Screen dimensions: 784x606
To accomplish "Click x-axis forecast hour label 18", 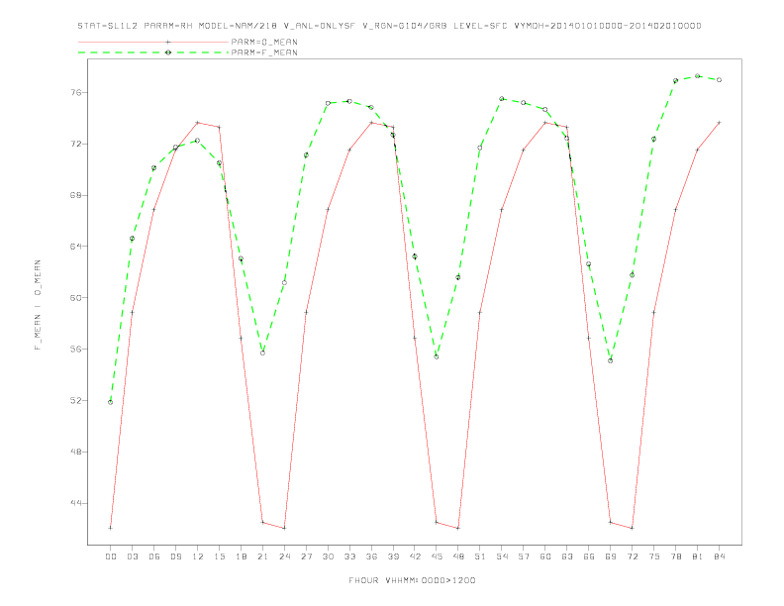I will click(x=241, y=556).
